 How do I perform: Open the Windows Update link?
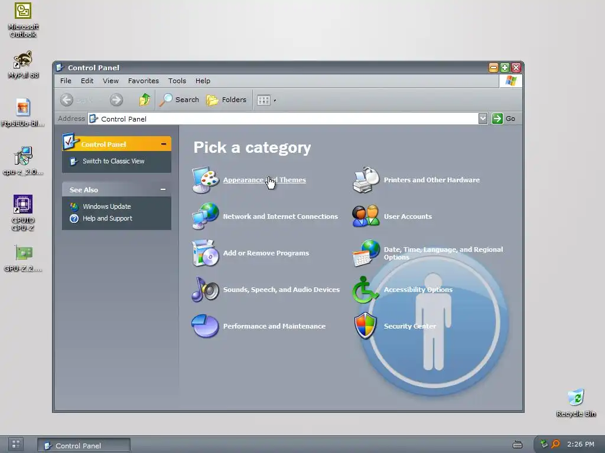[x=106, y=206]
